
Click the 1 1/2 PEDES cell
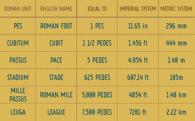pyautogui.click(x=97, y=43)
